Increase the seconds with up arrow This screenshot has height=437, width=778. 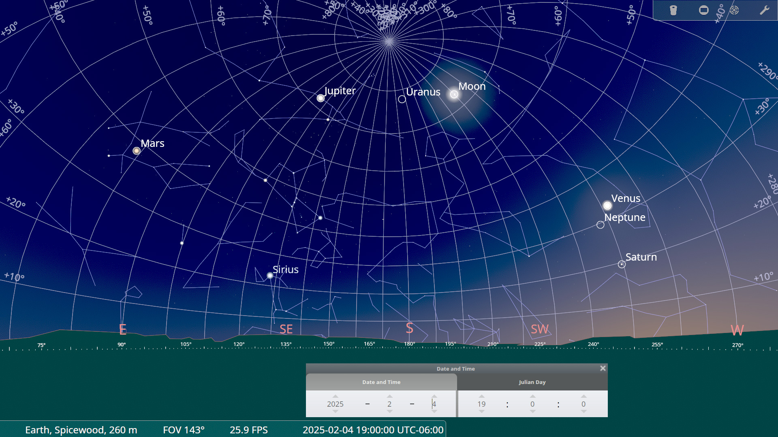(x=583, y=397)
